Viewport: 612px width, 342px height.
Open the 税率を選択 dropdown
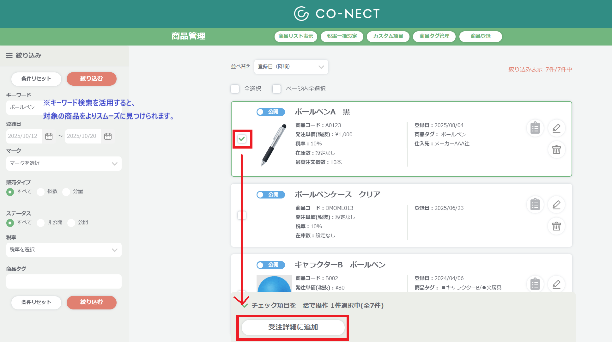[64, 250]
